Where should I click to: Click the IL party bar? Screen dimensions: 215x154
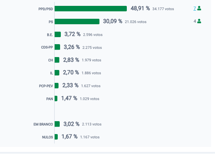[x=57, y=73]
